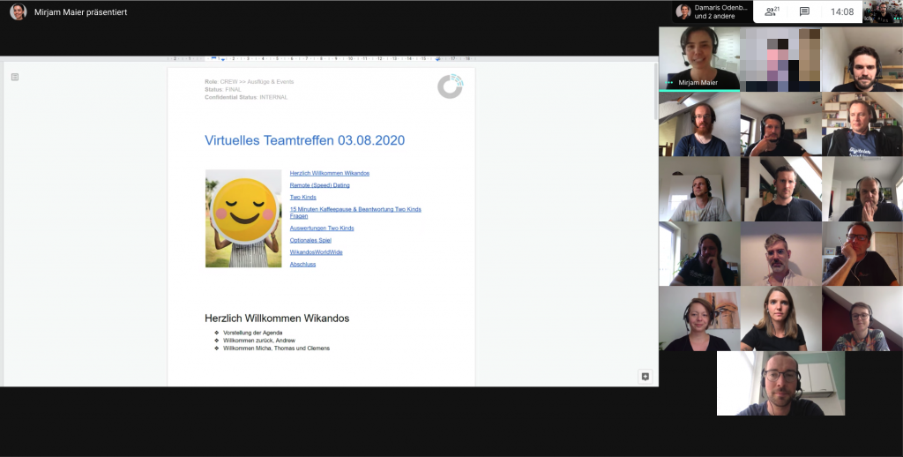Select the lone video tile in the bottom row
This screenshot has height=457, width=903.
(x=780, y=383)
